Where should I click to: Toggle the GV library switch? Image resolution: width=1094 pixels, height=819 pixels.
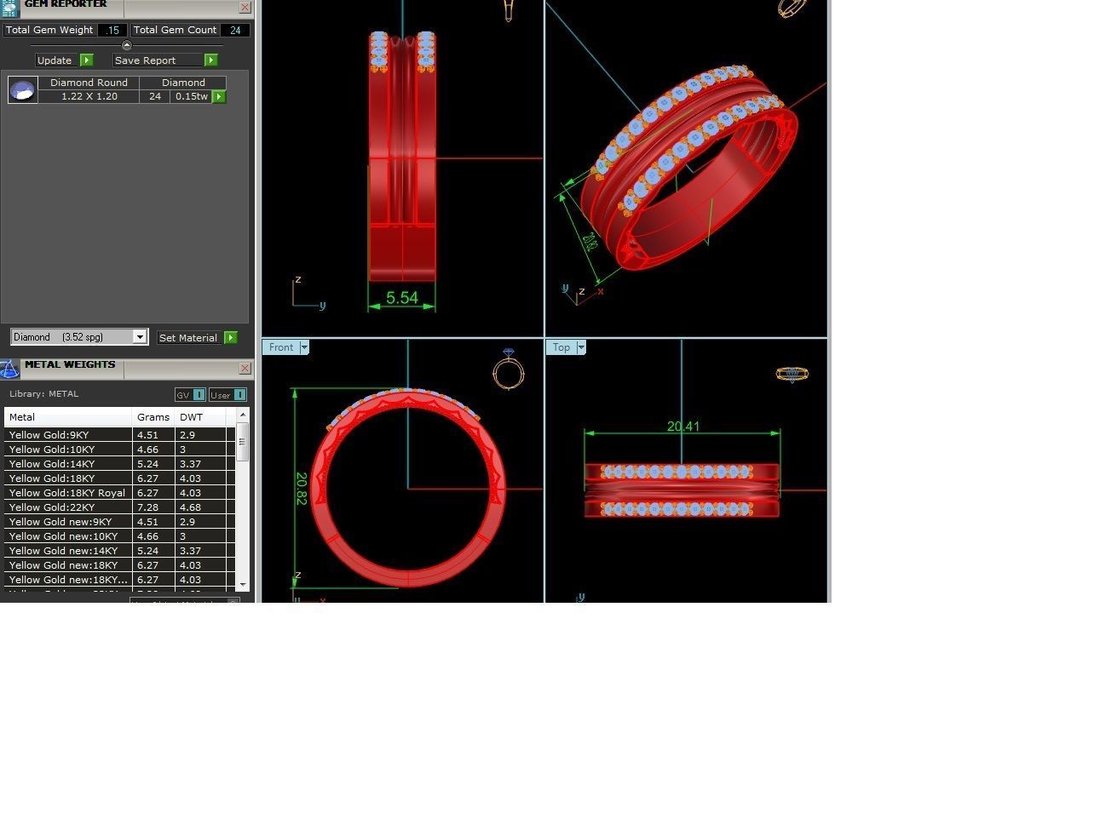tap(190, 395)
